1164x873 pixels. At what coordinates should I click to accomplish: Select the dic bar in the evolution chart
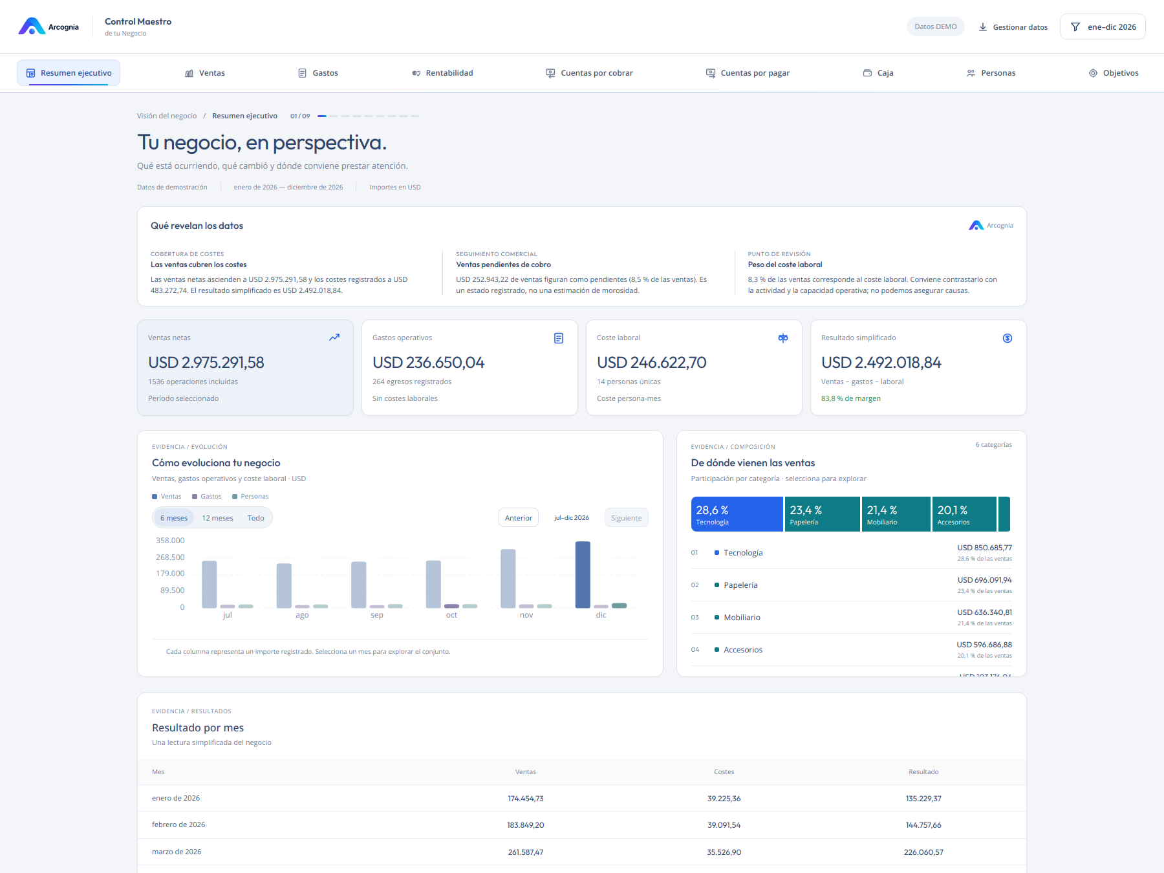[x=583, y=575]
